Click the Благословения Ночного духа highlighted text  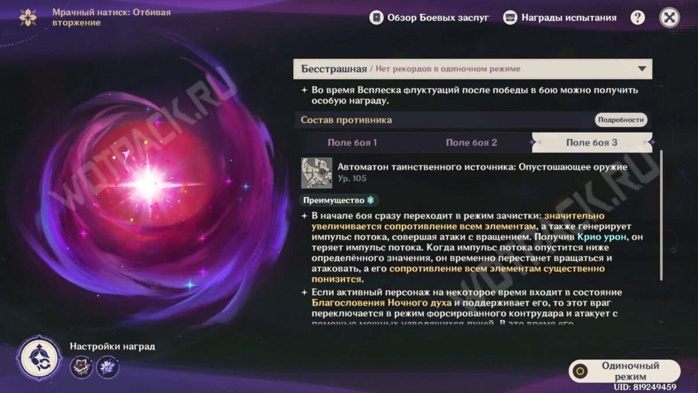coord(382,303)
